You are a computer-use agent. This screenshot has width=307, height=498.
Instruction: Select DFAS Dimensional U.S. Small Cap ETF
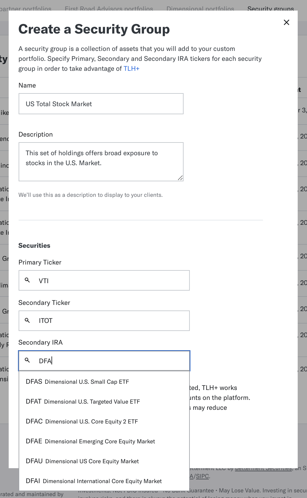pyautogui.click(x=77, y=382)
